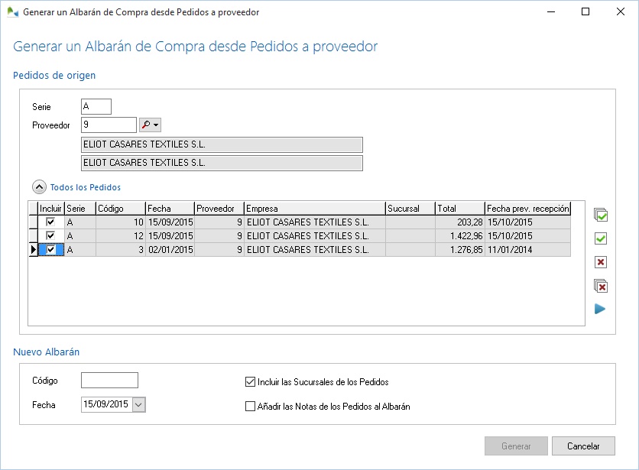Uncheck Incluir for pedido código 10

click(x=50, y=222)
